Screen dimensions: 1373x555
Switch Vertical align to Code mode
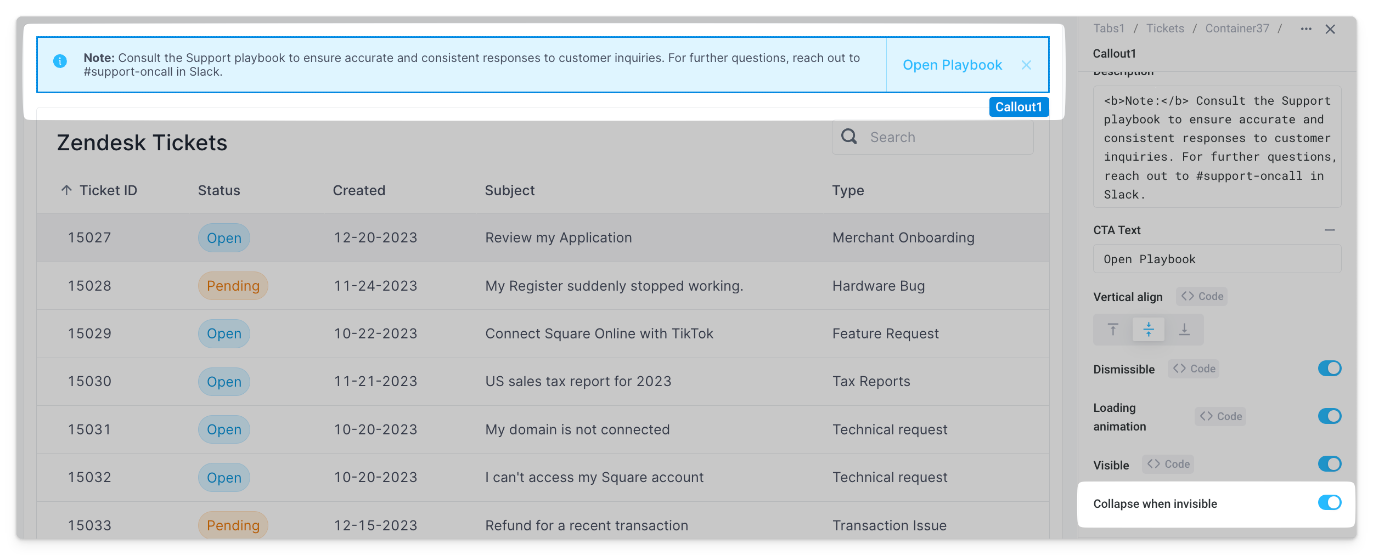click(1202, 297)
